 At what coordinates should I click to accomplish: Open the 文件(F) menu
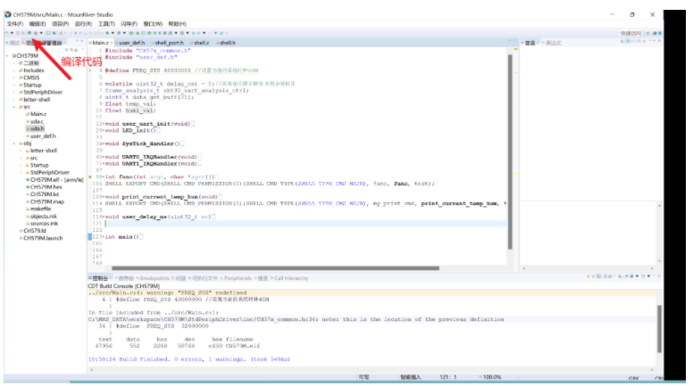(13, 24)
